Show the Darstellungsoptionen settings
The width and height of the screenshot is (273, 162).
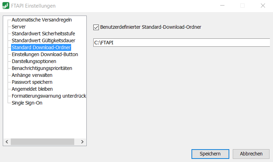coord(34,61)
